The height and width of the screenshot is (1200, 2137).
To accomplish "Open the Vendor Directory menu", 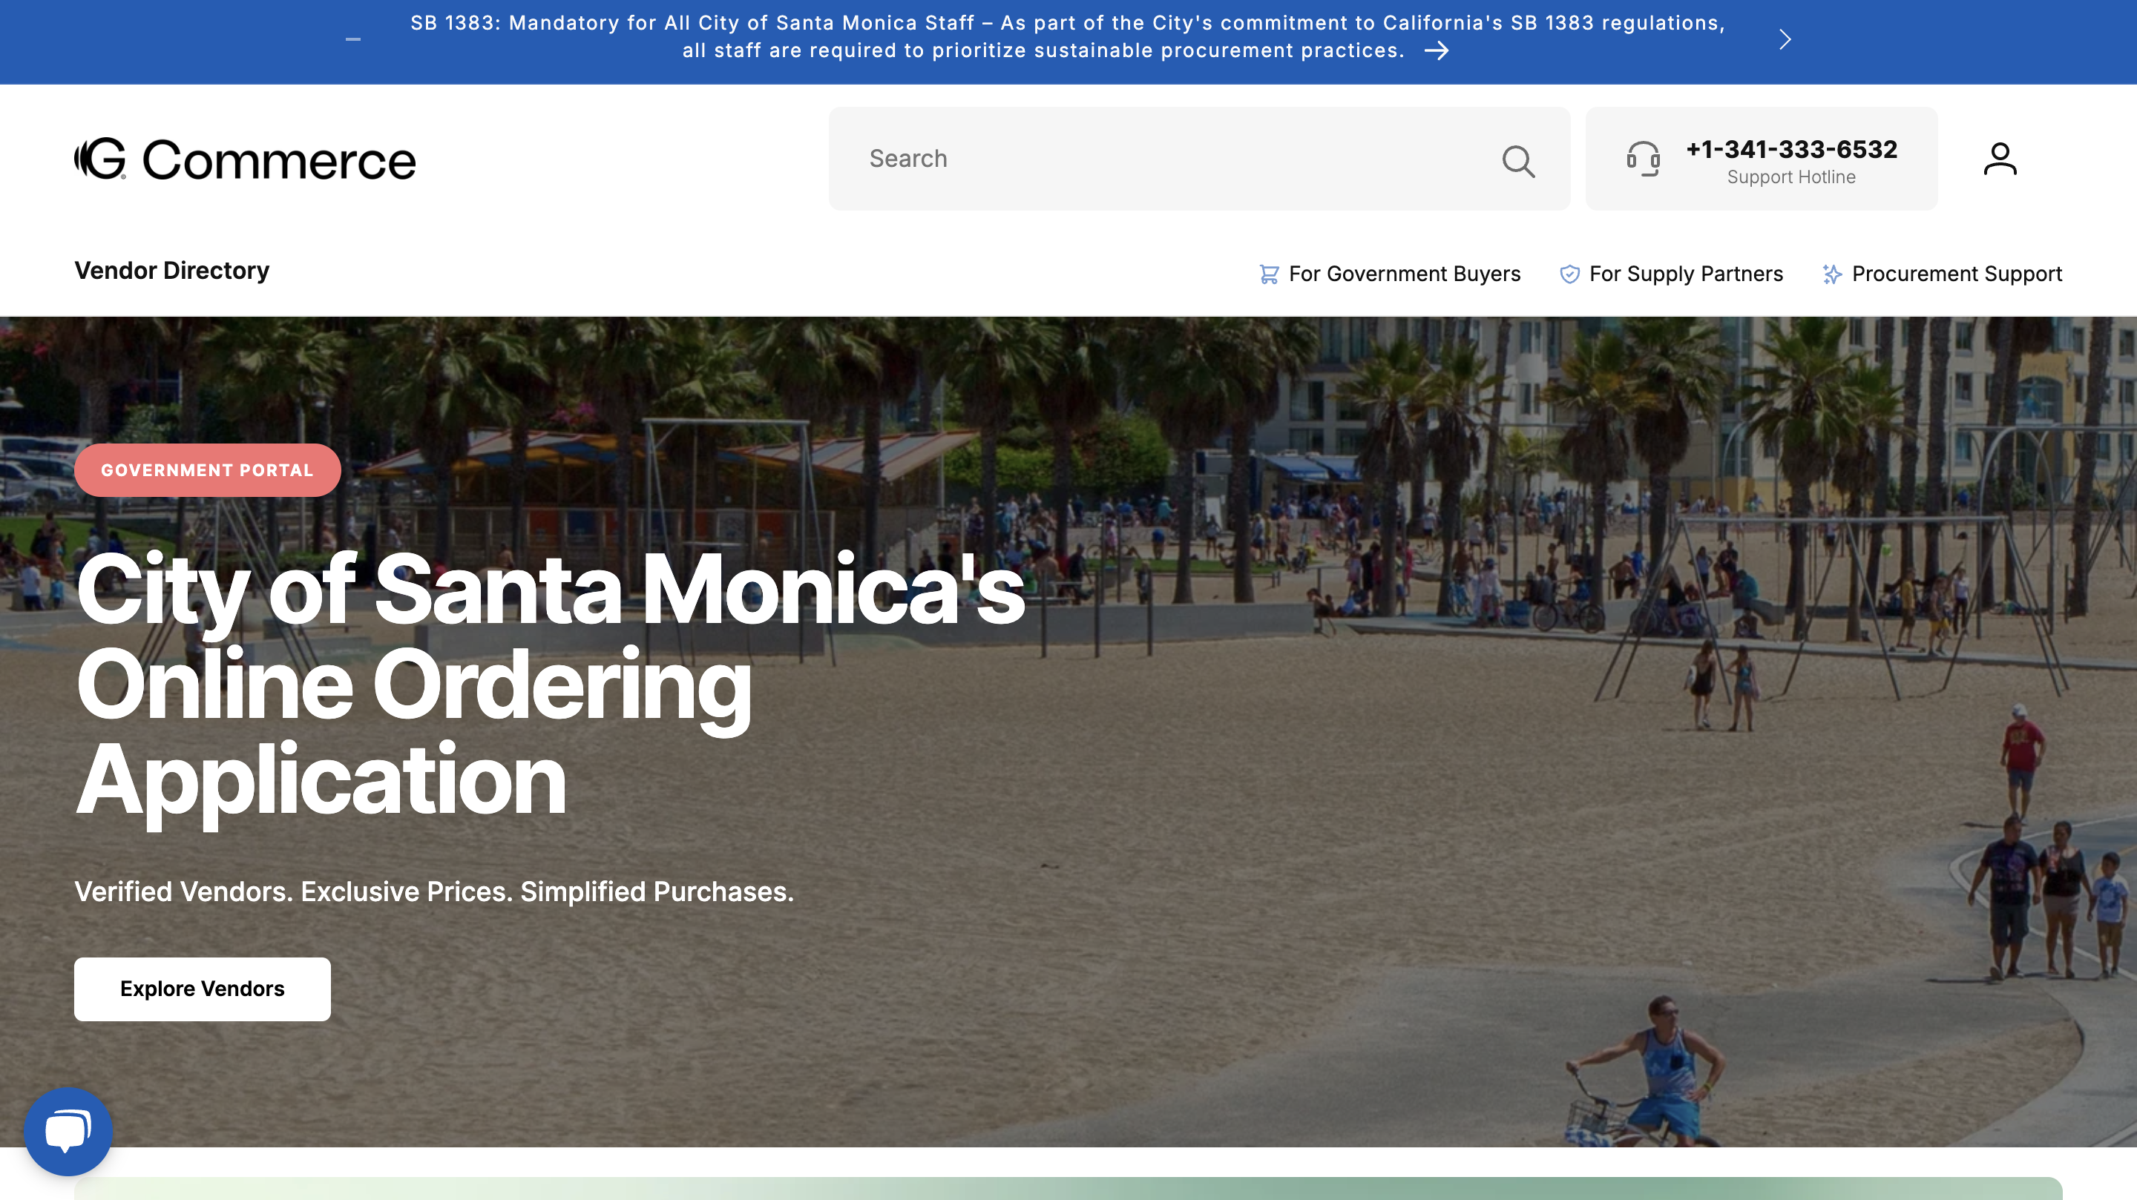I will coord(171,271).
